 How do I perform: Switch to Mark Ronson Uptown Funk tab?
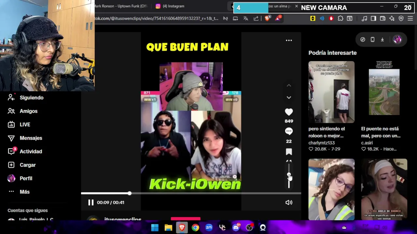(121, 6)
